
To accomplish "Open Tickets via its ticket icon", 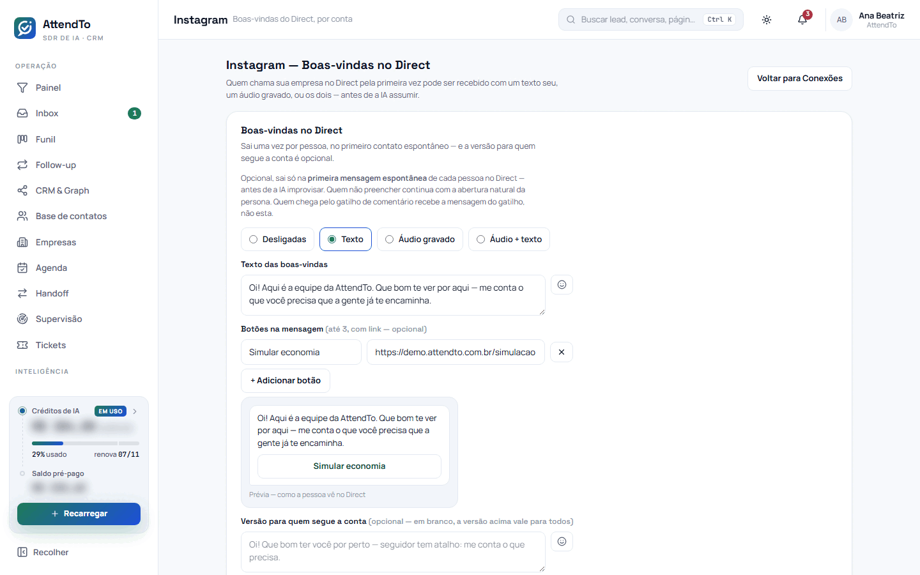I will [22, 345].
